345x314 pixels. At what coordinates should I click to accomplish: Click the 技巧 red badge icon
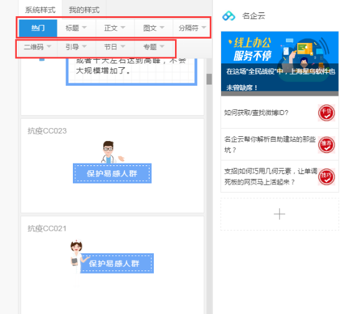point(326,177)
